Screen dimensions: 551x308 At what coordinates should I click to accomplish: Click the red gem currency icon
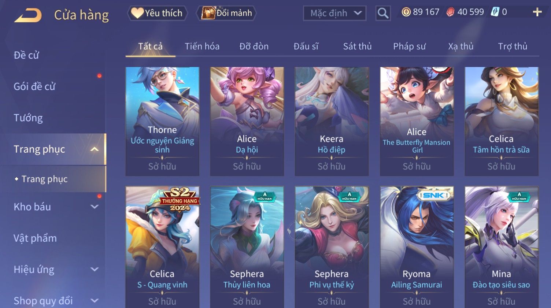(x=450, y=12)
